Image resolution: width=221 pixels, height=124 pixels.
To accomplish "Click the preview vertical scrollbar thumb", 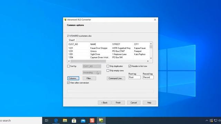I will pyautogui.click(x=151, y=47).
